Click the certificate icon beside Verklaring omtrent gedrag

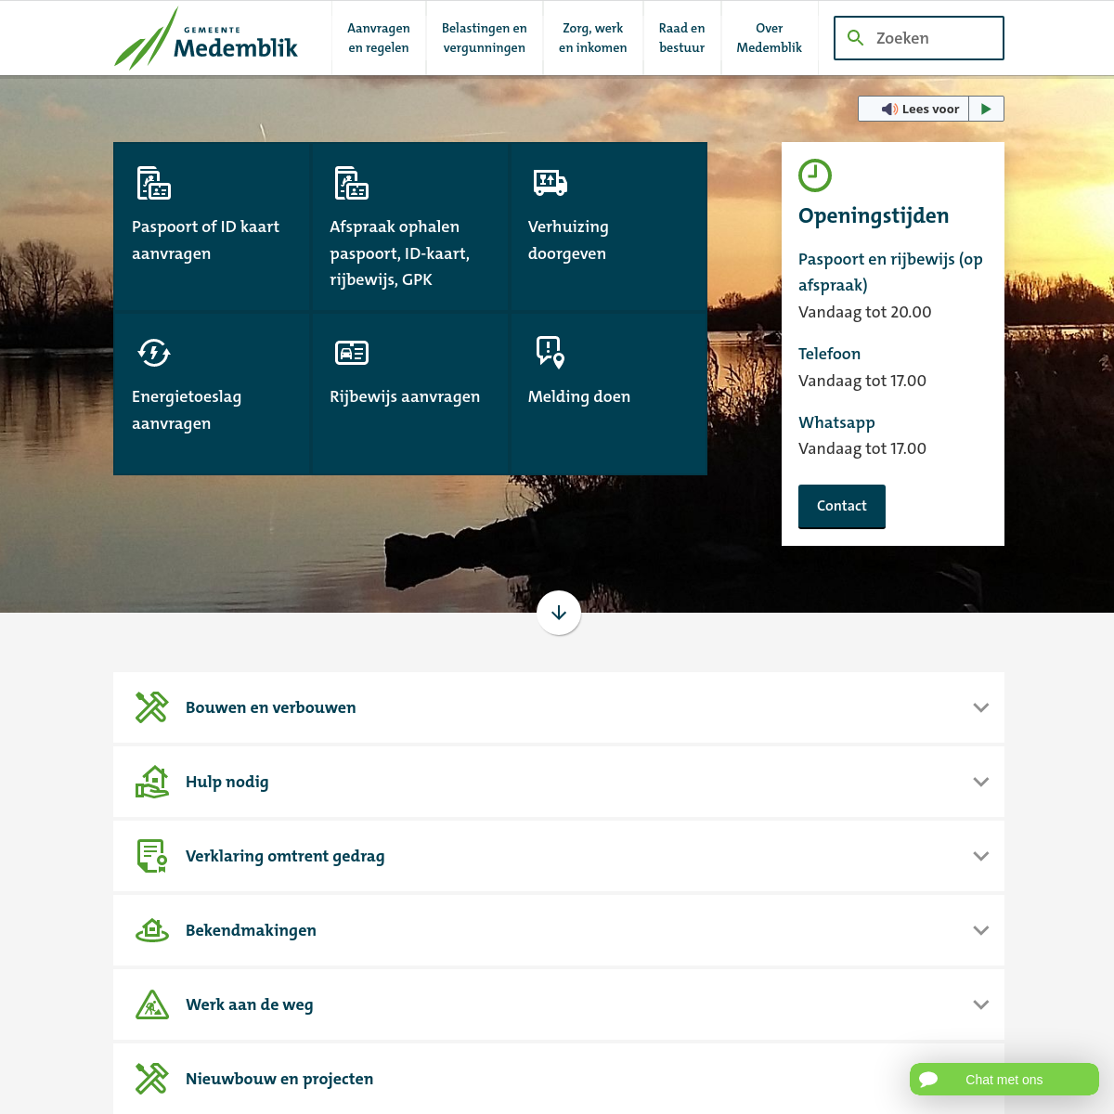point(152,856)
